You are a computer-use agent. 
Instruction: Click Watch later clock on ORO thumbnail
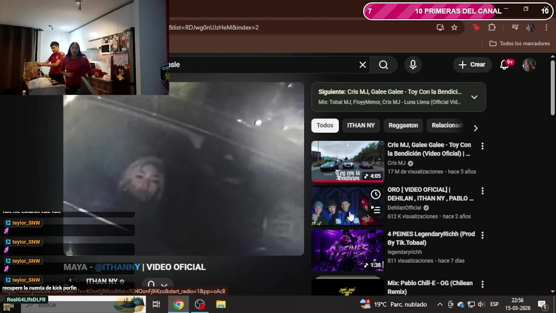376,194
